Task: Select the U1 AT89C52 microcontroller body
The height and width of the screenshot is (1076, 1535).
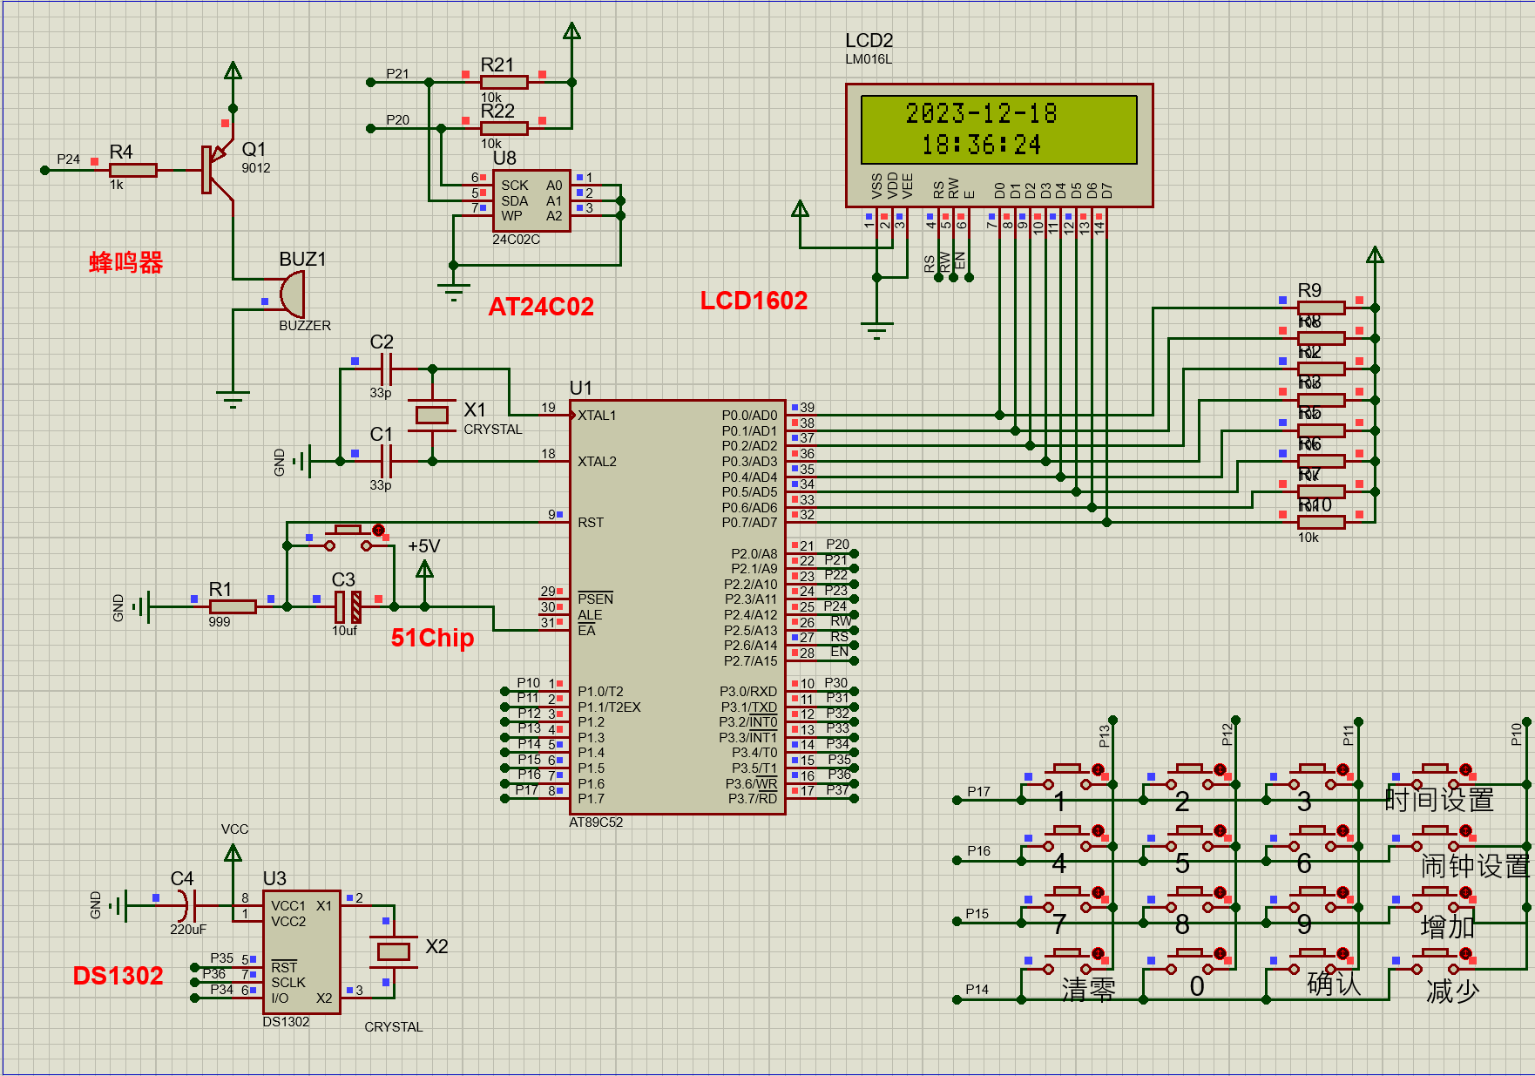Action: [x=677, y=607]
